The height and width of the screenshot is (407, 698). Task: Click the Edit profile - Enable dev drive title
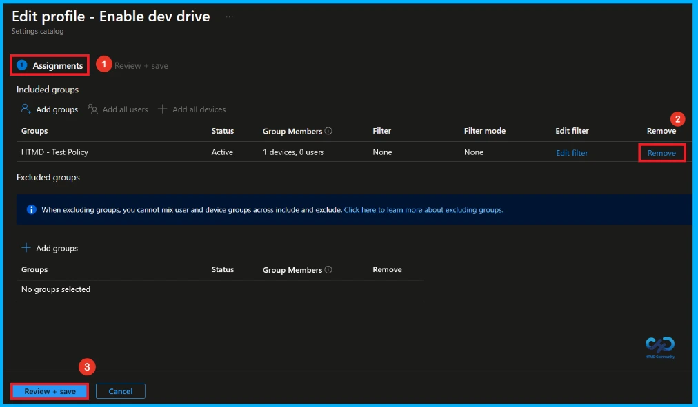click(x=111, y=17)
